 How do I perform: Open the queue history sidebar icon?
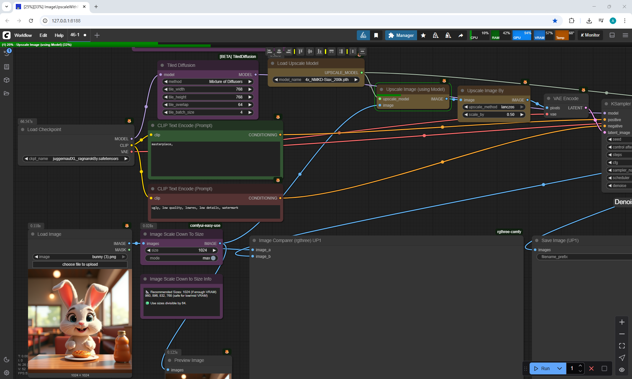pos(7,53)
